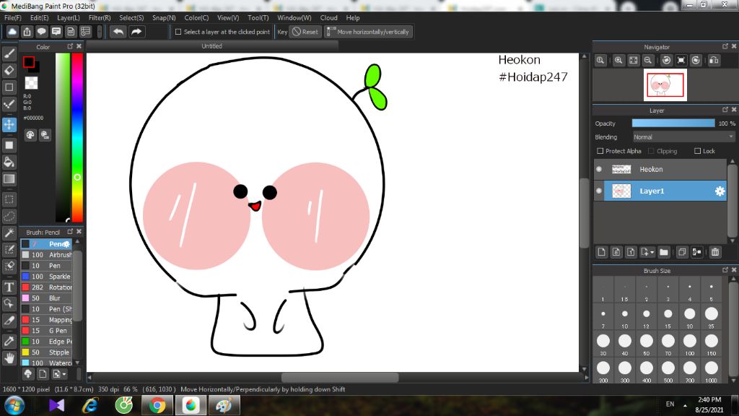Select the Sparkle brush preset
This screenshot has height=416, width=739.
tap(46, 277)
